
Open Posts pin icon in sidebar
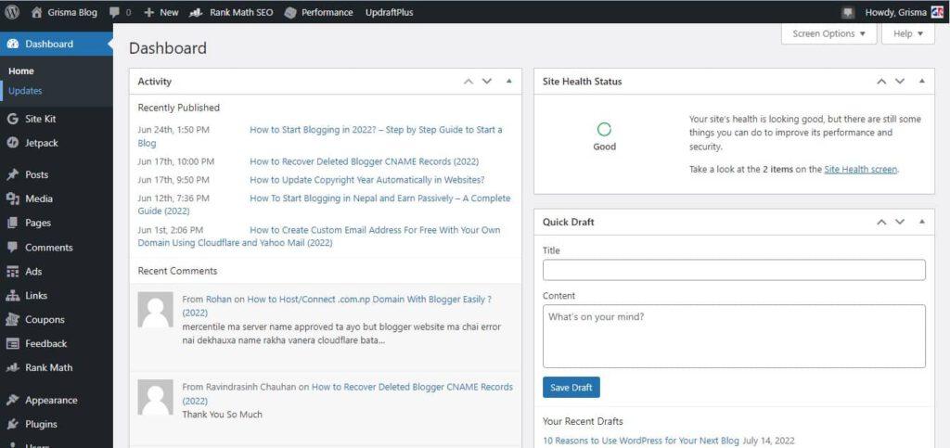coord(13,174)
